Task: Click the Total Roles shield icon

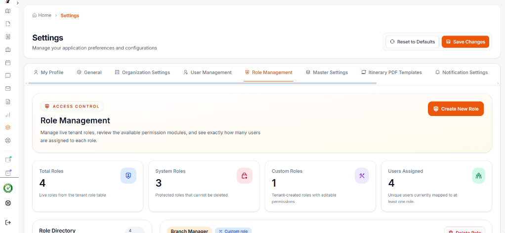Action: click(x=128, y=176)
